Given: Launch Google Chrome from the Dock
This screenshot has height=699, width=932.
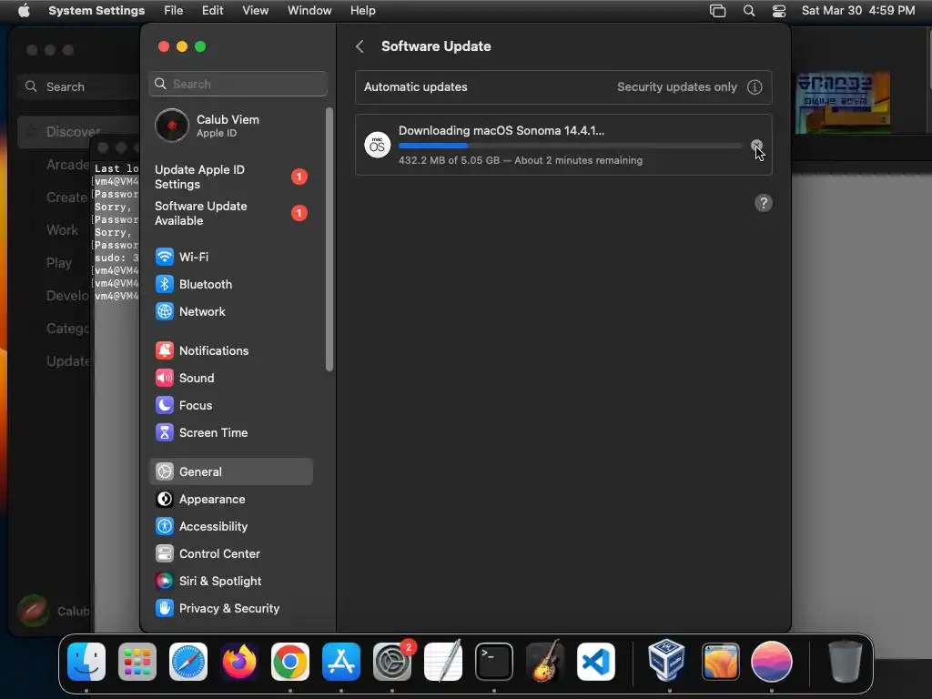Looking at the screenshot, I should 290,662.
